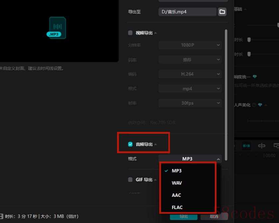The height and width of the screenshot is (223, 279).
Task: Click the diamond icon next to 响度统一
Action: [x=255, y=77]
